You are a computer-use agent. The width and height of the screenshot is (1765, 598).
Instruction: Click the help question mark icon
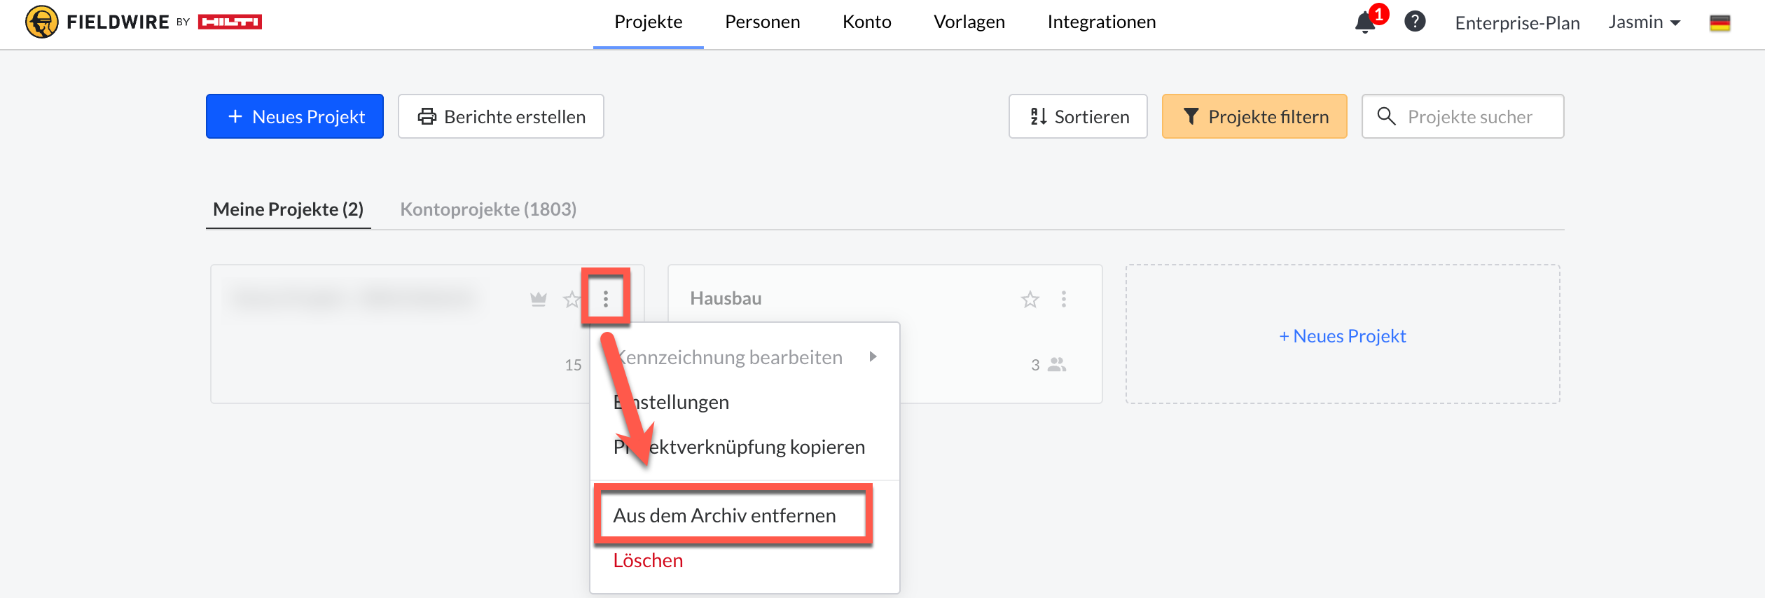[x=1415, y=22]
